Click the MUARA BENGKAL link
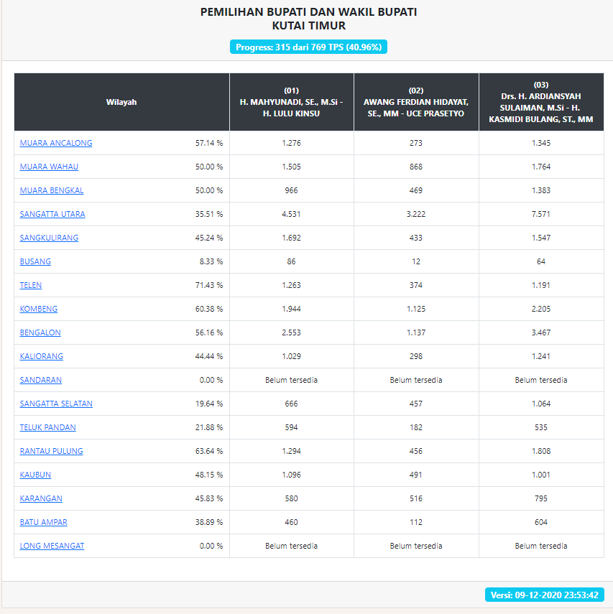The image size is (613, 614). [52, 190]
